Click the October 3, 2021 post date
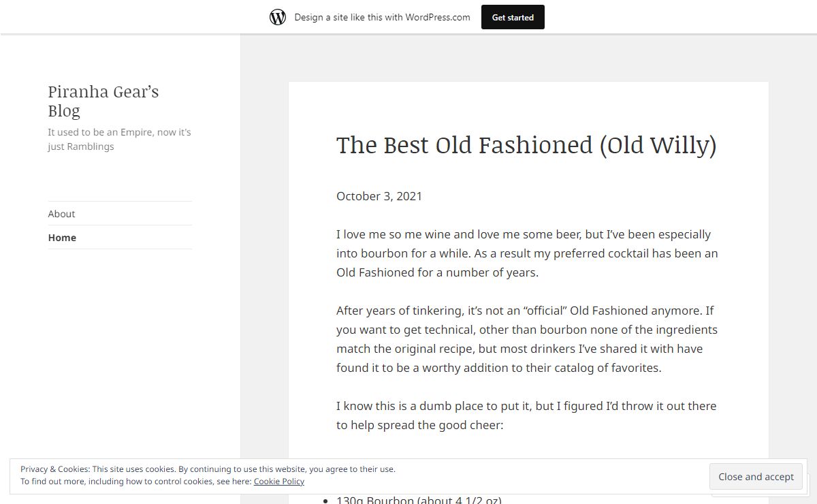This screenshot has height=504, width=817. pyautogui.click(x=379, y=196)
